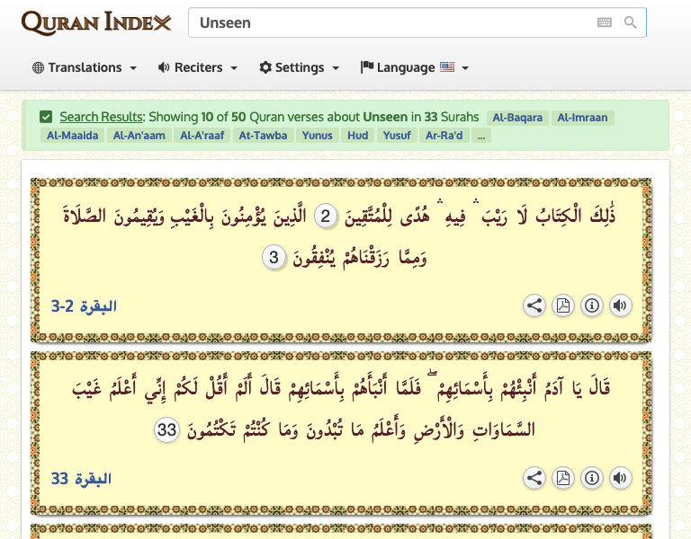Share the البقرة 3-2 verse
This screenshot has height=539, width=691.
click(x=534, y=305)
